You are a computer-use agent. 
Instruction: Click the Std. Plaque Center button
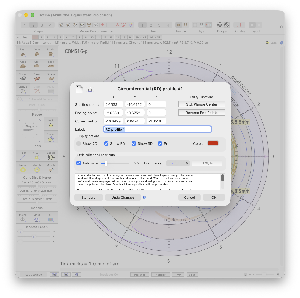tap(201, 104)
